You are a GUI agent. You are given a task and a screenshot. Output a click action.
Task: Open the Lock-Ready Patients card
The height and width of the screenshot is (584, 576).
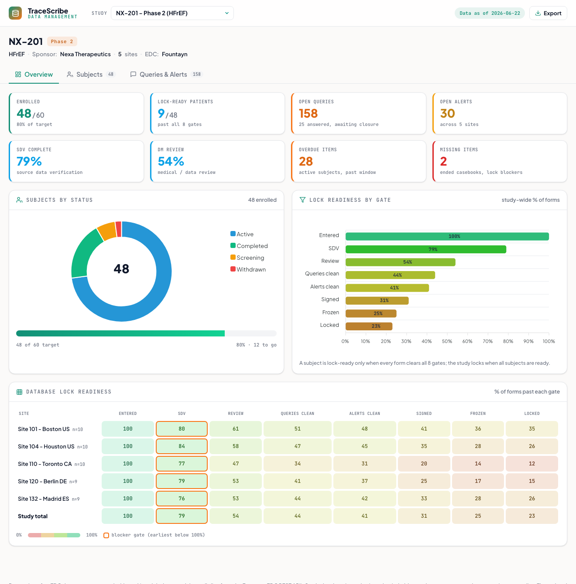(217, 113)
